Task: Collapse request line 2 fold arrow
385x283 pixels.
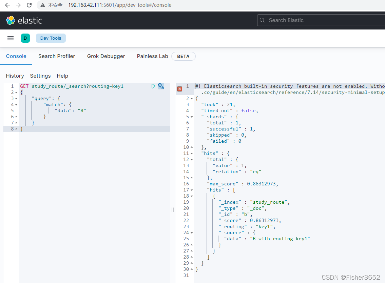Action: (16, 93)
